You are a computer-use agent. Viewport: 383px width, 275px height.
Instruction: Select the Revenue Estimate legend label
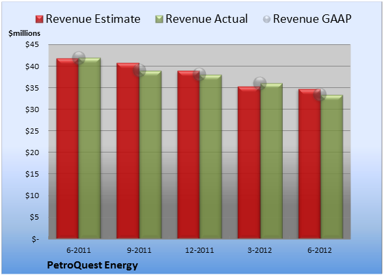(x=93, y=19)
